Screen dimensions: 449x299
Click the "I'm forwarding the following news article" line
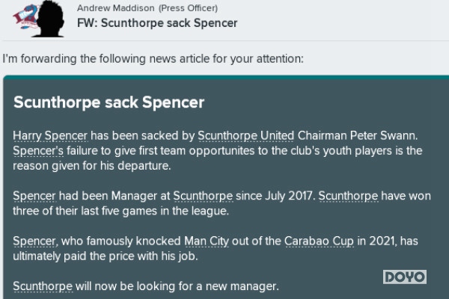pos(152,58)
